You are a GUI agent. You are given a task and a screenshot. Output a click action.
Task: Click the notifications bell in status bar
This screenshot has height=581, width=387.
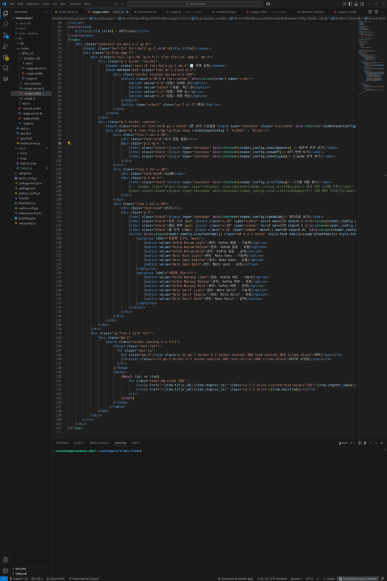pyautogui.click(x=382, y=578)
